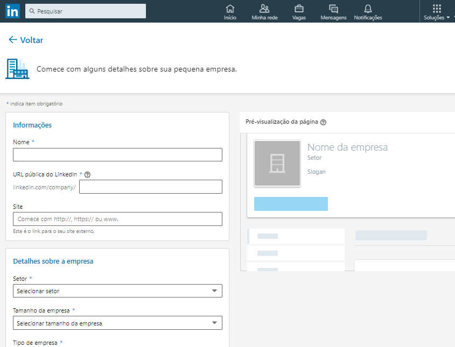Click the Nome da empresa preview text
455x347 pixels.
coord(347,147)
